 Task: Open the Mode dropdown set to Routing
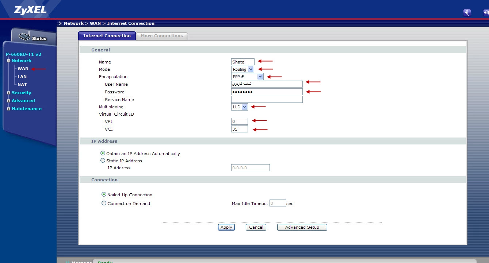coord(242,69)
